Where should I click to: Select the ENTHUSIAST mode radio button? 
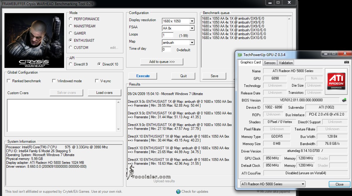pyautogui.click(x=71, y=41)
